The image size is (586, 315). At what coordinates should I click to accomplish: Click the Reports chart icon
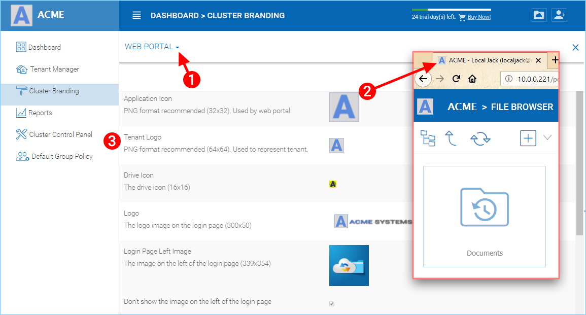tap(21, 113)
